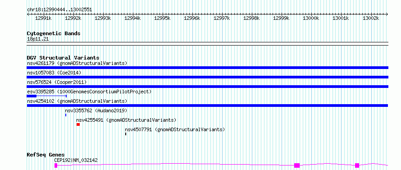Open the nsv4255491 gnomAD label text

pyautogui.click(x=126, y=120)
